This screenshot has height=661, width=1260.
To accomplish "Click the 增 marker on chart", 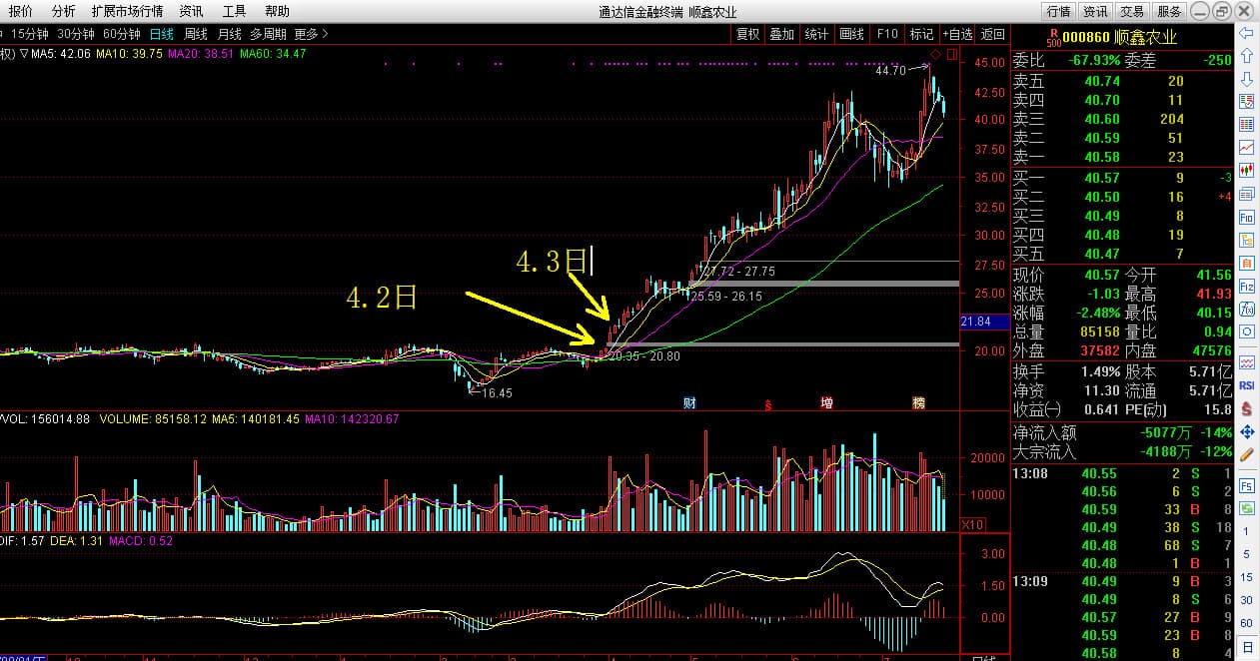I will [x=826, y=403].
